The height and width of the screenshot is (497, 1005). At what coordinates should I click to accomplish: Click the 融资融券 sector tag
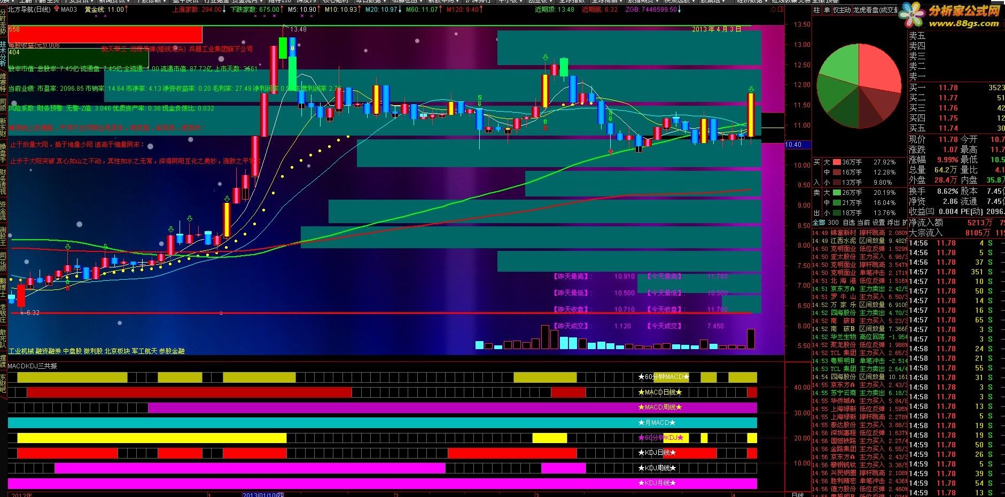[48, 351]
